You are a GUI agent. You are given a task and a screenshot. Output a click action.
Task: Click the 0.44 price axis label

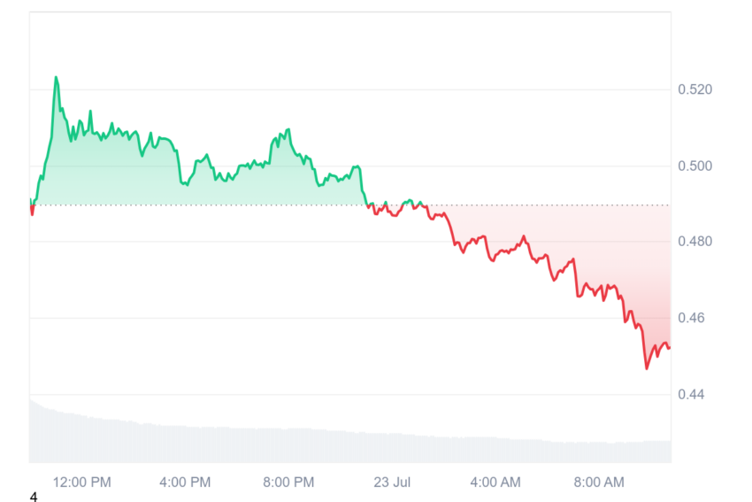click(691, 395)
